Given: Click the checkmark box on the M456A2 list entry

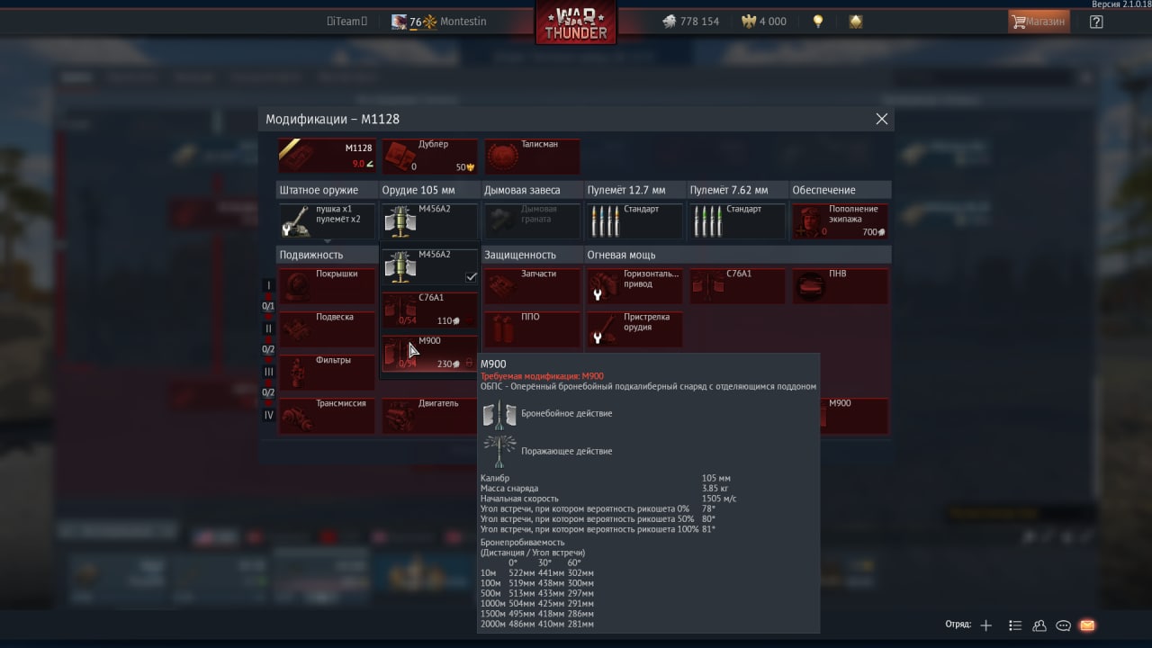Looking at the screenshot, I should 471,277.
